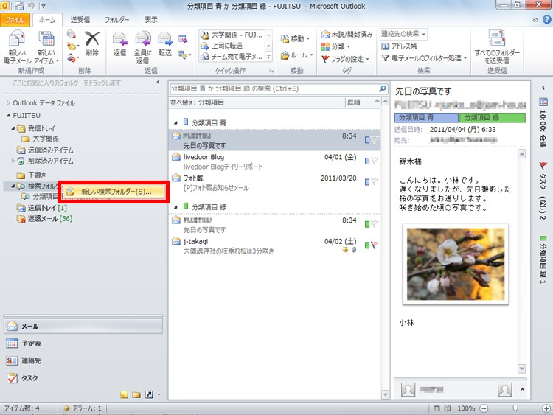Expand the Outlook データ ファイル node
553x415 pixels.
[x=8, y=103]
